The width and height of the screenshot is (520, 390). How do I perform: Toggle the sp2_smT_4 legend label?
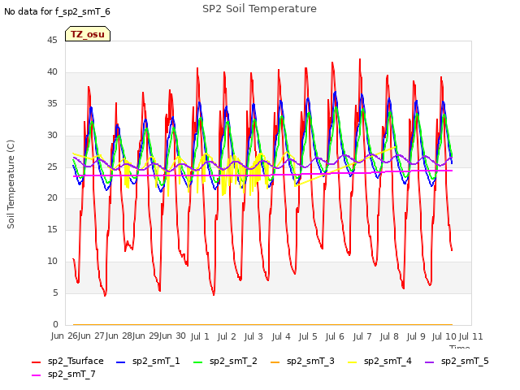click(388, 361)
